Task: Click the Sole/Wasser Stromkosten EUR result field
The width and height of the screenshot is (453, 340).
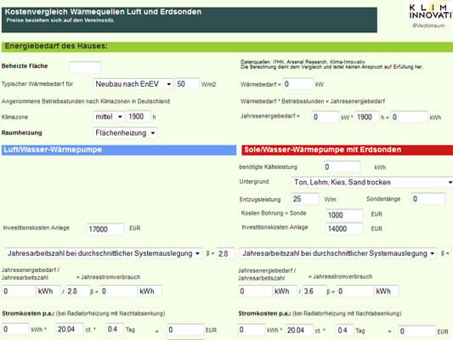Action: (416, 331)
